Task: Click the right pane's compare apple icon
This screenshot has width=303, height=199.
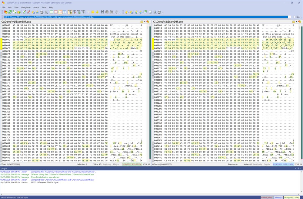Action: tap(300, 21)
